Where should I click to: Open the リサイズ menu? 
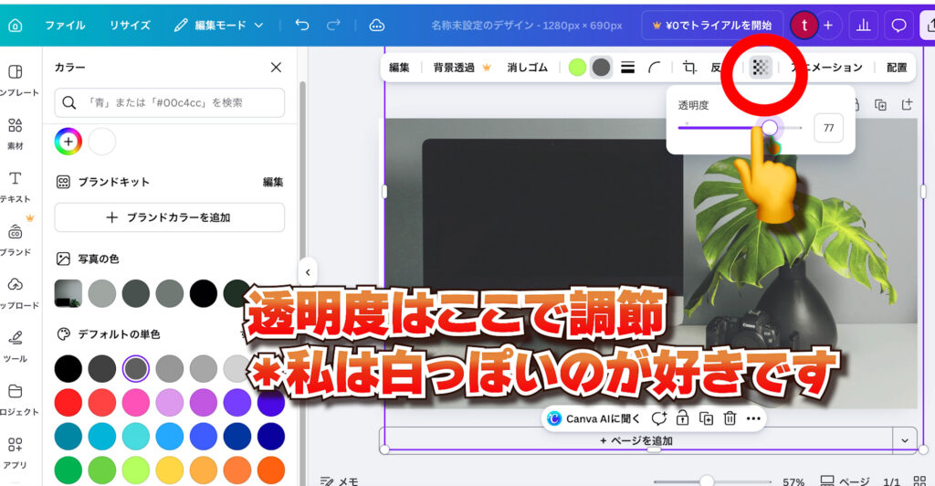pos(130,25)
